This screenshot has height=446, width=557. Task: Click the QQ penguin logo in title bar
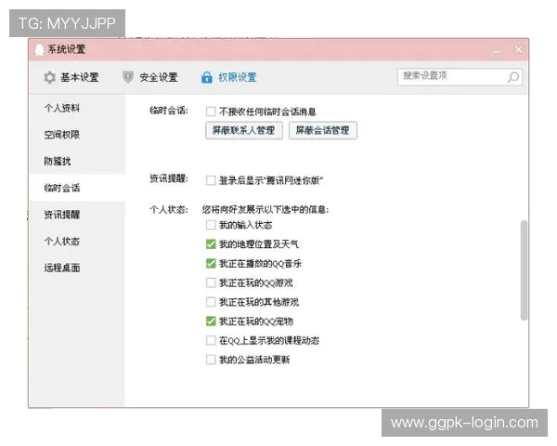(39, 49)
